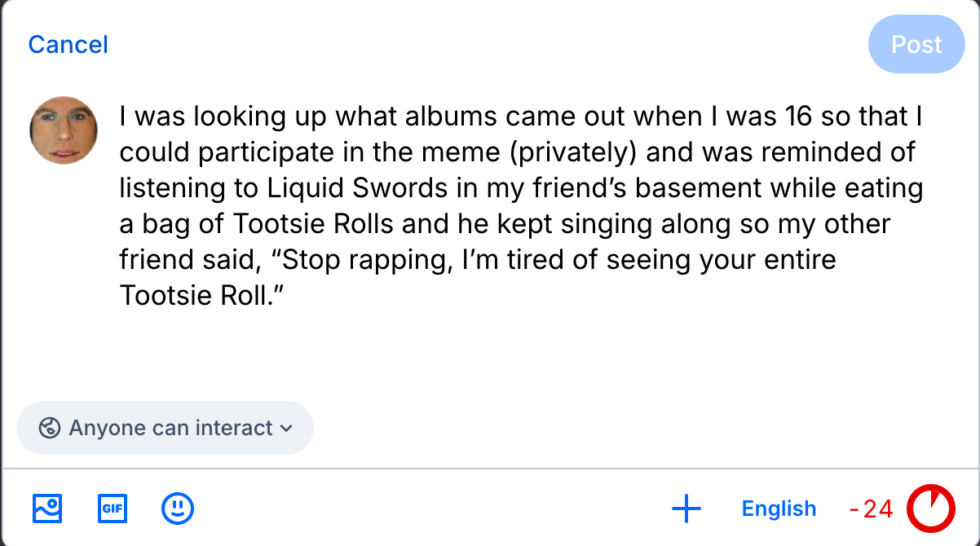Change the post language from English
Image resolution: width=980 pixels, height=546 pixels.
coord(779,509)
